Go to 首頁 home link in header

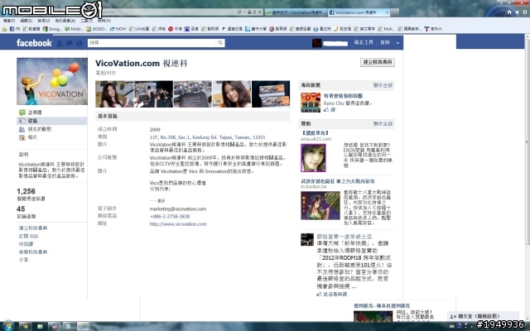[384, 42]
